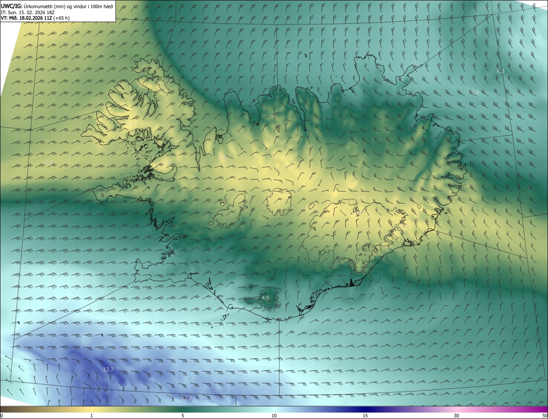Image resolution: width=548 pixels, height=419 pixels.
Task: Click the 1.1 value label in the Westfjords
Action: click(130, 123)
